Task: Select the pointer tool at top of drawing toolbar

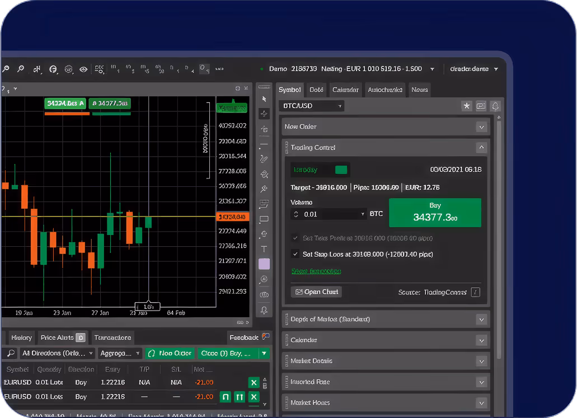Action: tap(264, 99)
